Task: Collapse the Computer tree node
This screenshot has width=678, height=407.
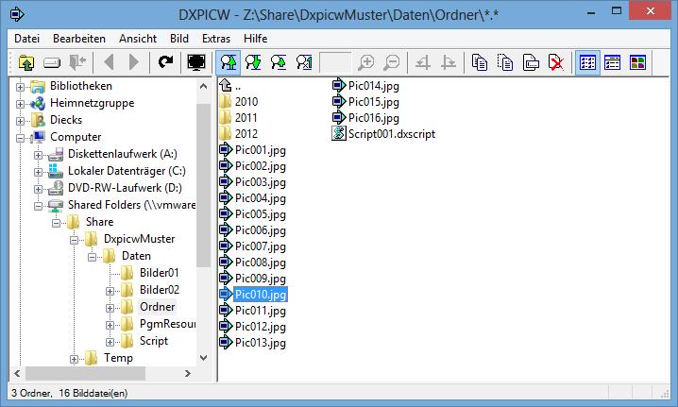Action: click(x=20, y=138)
